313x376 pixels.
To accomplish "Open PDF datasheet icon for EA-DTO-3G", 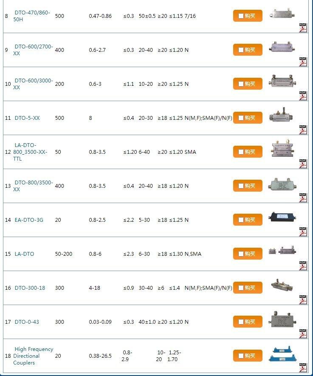I will point(303,232).
